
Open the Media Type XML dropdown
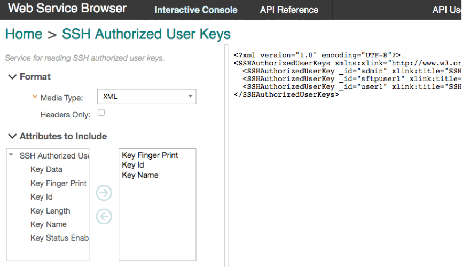click(146, 97)
